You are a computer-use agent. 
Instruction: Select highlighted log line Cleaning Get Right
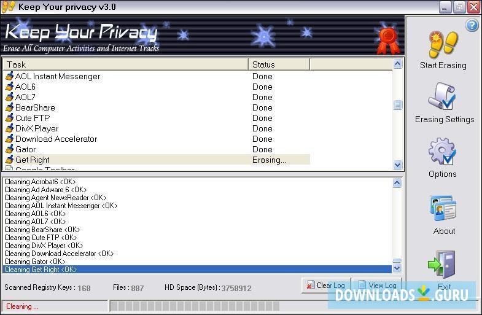[x=197, y=270]
